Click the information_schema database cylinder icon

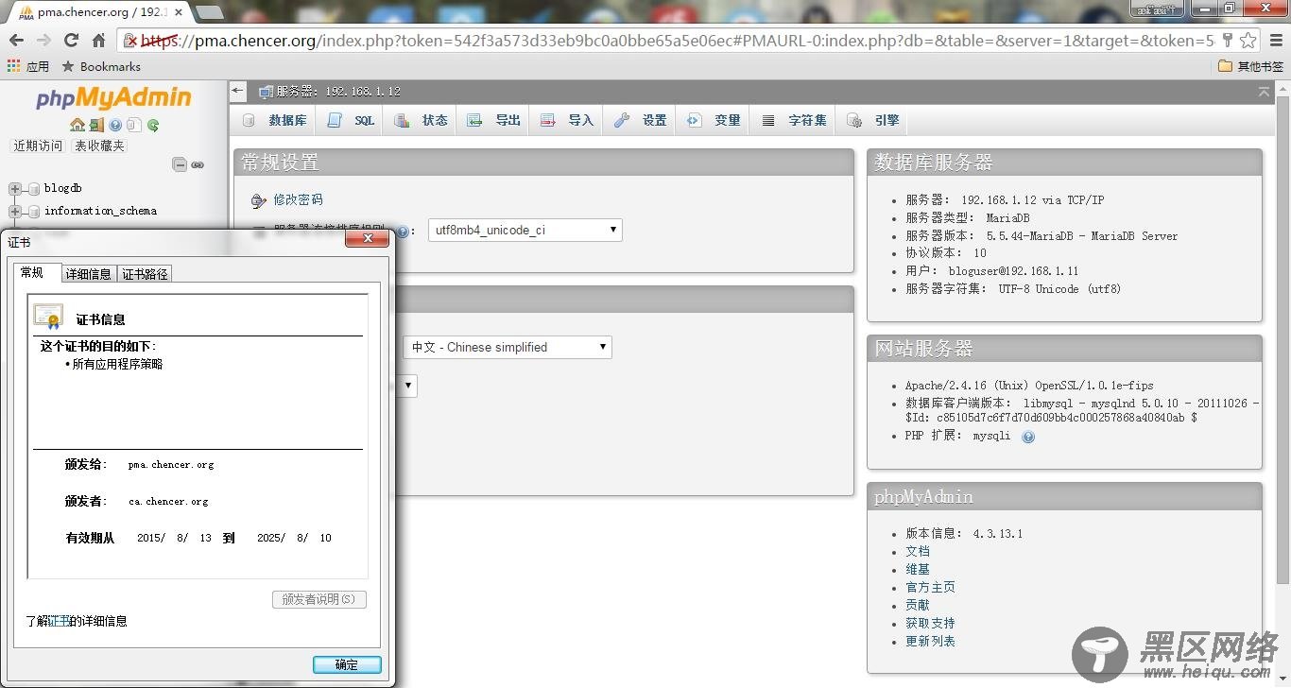pyautogui.click(x=34, y=211)
